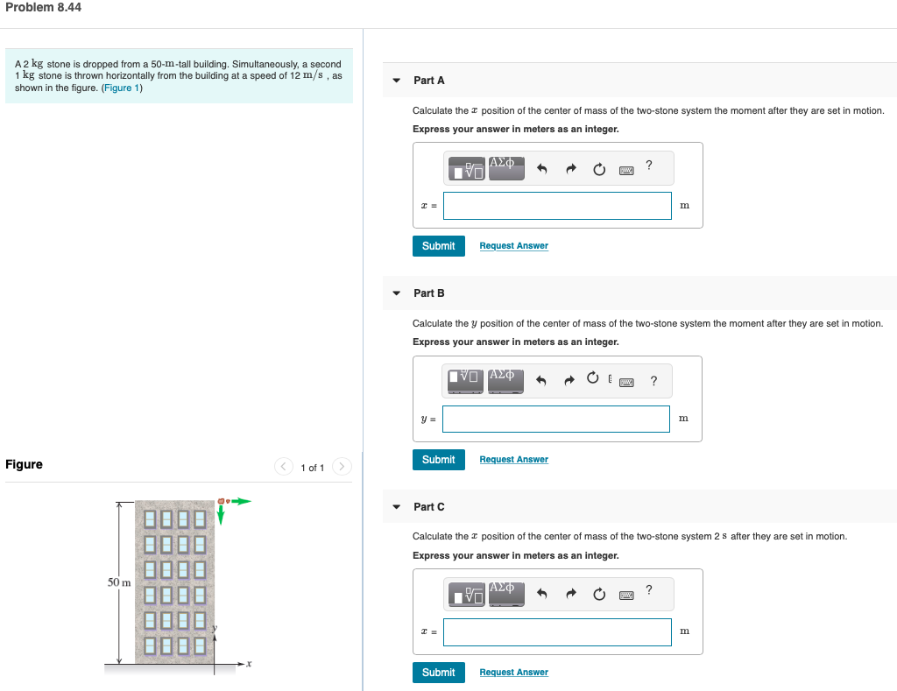897x691 pixels.
Task: Select the '1 of 1' figure counter
Action: click(x=313, y=468)
